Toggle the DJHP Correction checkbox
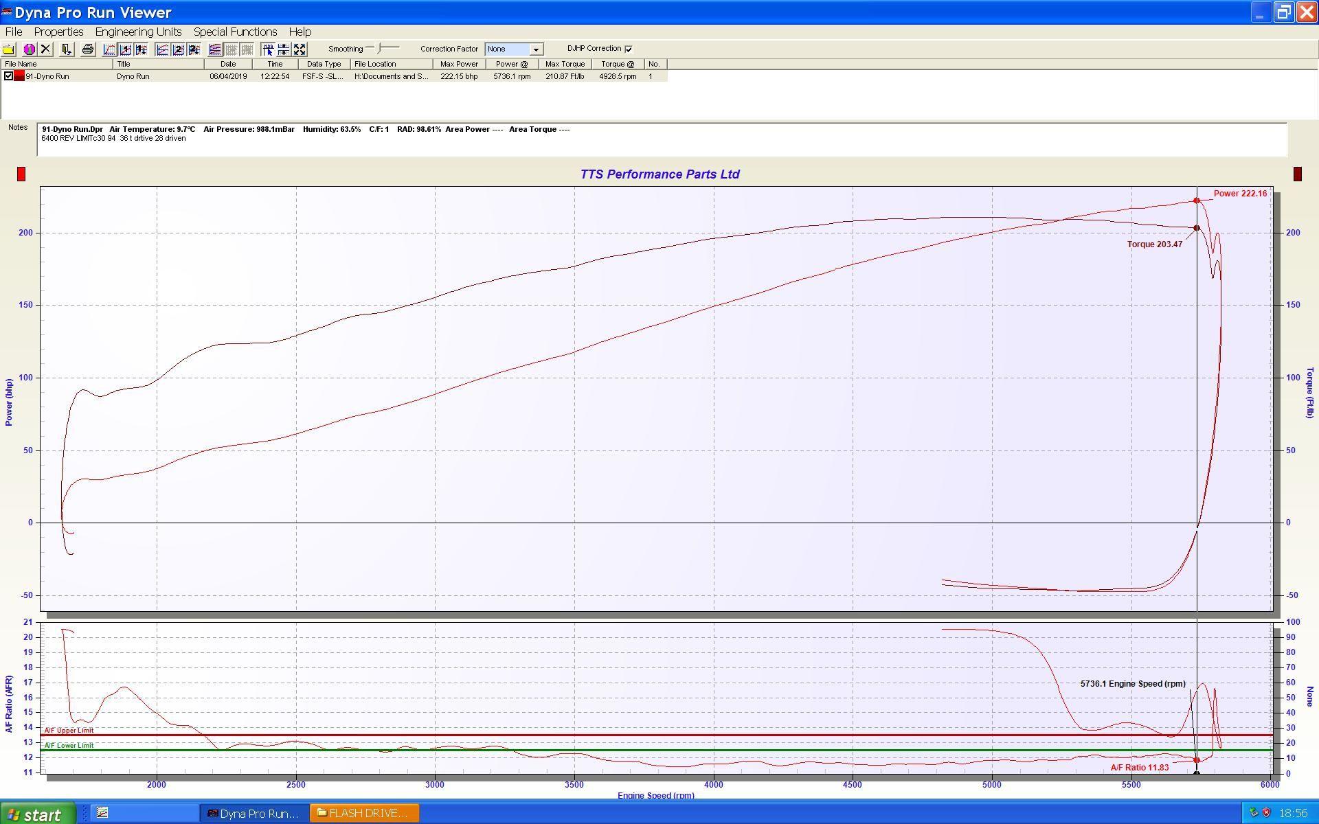Image resolution: width=1319 pixels, height=824 pixels. pyautogui.click(x=629, y=49)
